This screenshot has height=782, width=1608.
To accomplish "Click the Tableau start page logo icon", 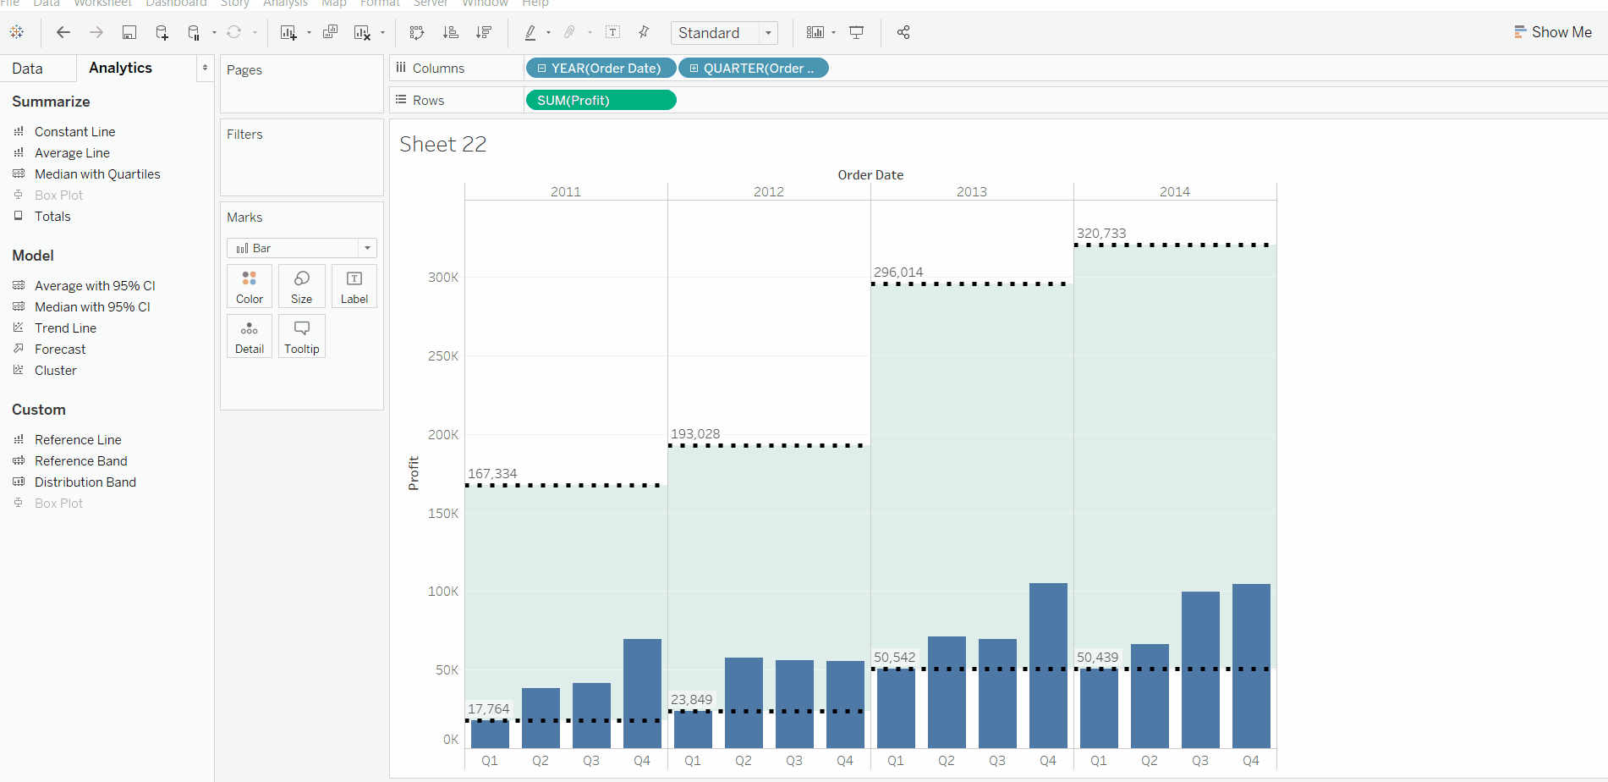I will pyautogui.click(x=17, y=32).
